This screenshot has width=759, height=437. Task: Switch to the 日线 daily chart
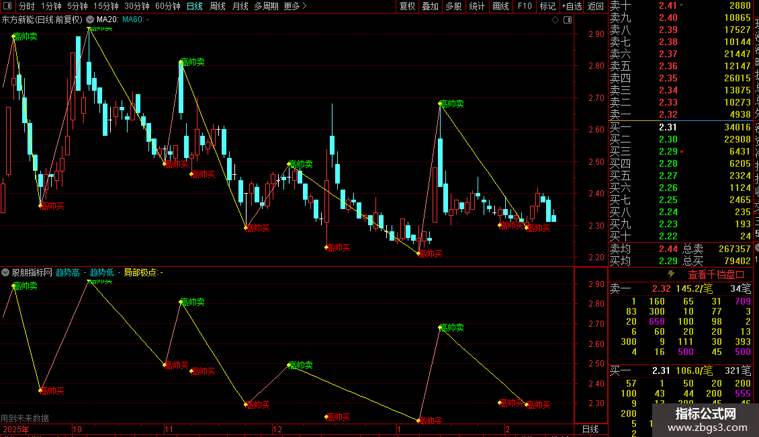pyautogui.click(x=195, y=6)
